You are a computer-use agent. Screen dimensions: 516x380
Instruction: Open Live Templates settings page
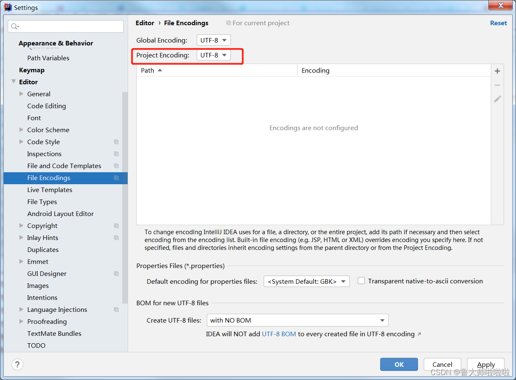[50, 190]
